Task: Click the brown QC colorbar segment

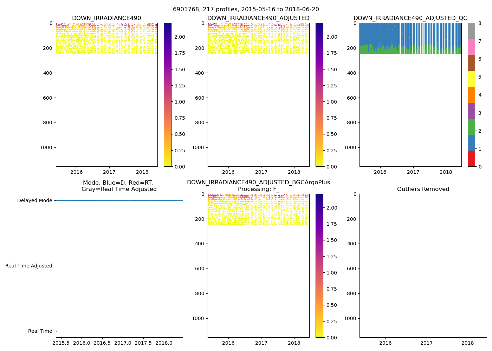Action: pos(471,63)
